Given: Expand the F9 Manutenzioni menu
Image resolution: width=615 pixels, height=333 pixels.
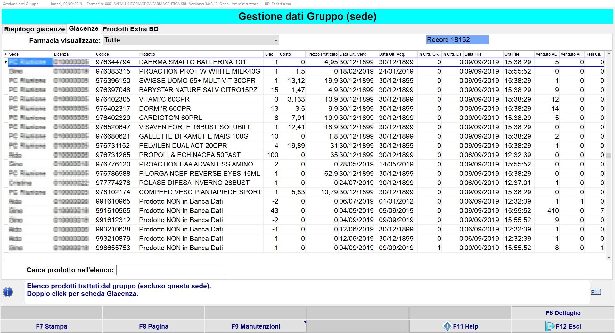Looking at the screenshot, I should [x=256, y=326].
